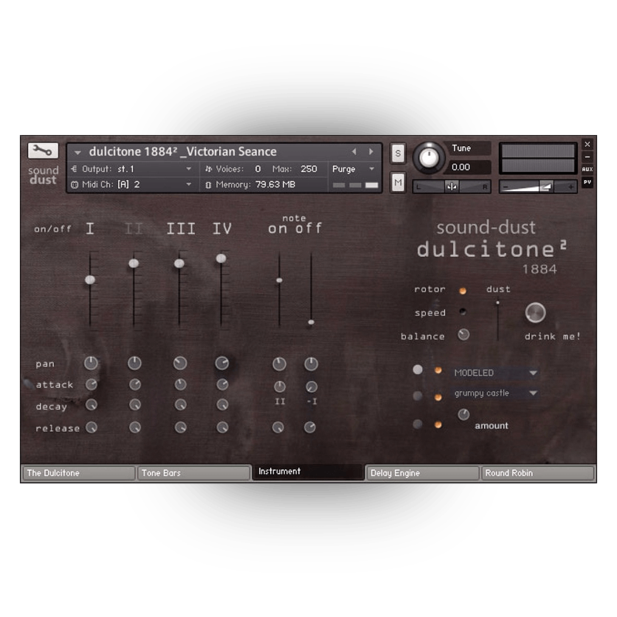Select the Instrument tab
This screenshot has height=617, width=617.
click(x=308, y=472)
